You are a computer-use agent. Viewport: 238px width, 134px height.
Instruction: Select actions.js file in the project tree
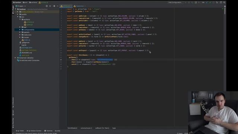coord(30,22)
